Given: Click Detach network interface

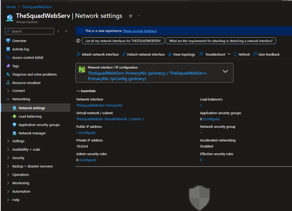Looking at the screenshot, I should tap(144, 54).
